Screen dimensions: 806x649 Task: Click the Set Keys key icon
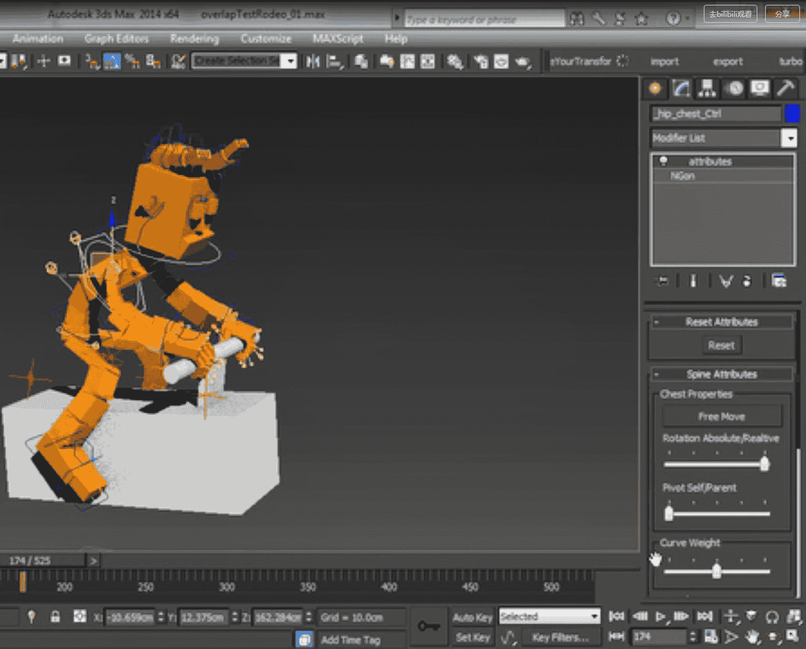click(x=429, y=626)
